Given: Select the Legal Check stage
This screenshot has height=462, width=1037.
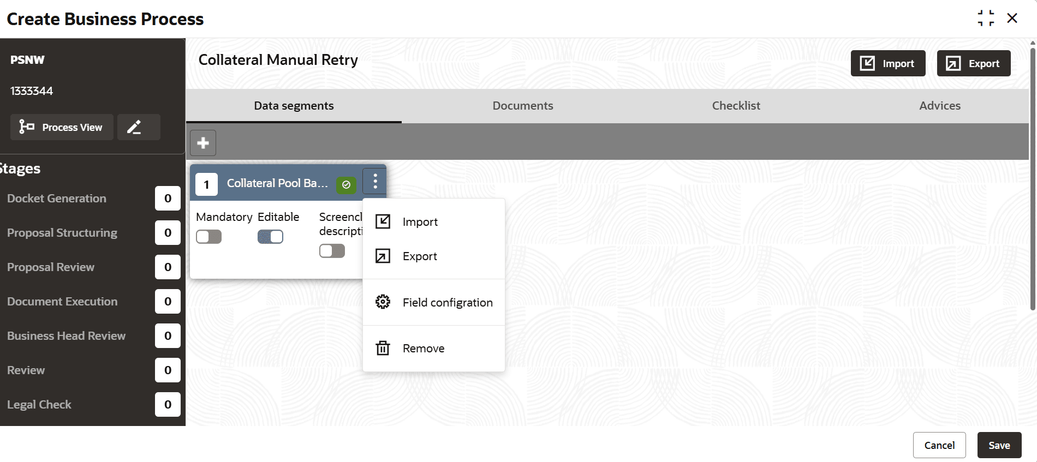Looking at the screenshot, I should tap(39, 405).
